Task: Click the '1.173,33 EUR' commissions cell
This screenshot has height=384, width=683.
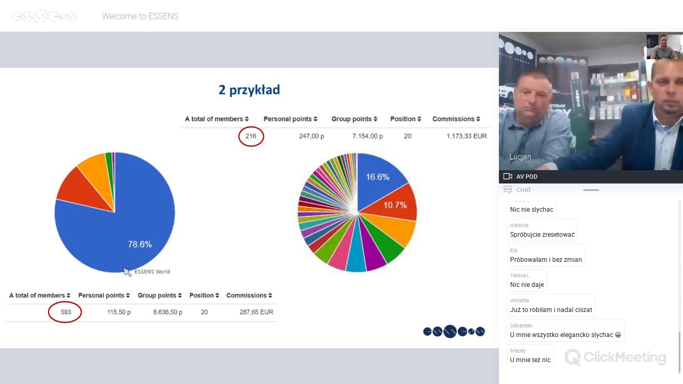Action: pyautogui.click(x=467, y=136)
